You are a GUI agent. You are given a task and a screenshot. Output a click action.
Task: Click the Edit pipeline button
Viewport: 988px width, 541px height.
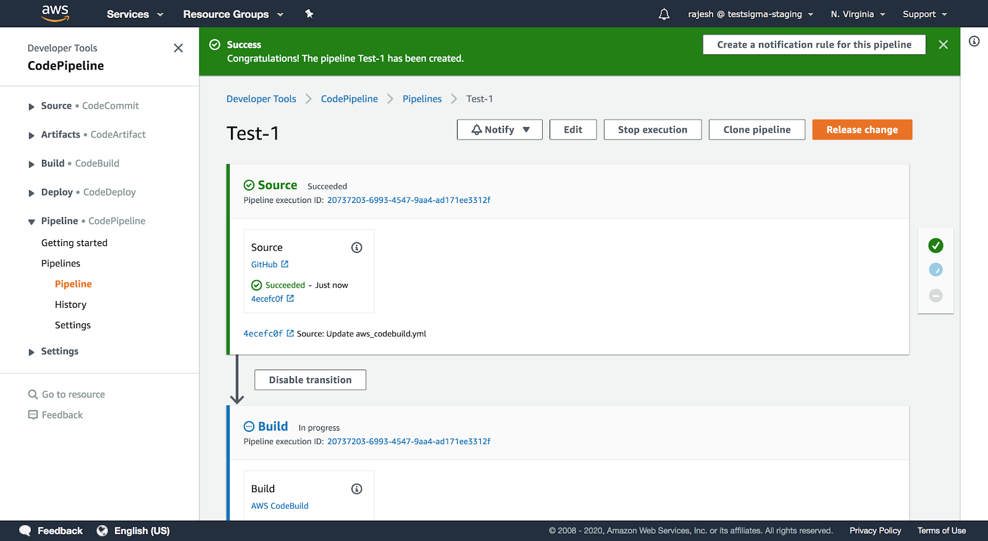tap(573, 130)
